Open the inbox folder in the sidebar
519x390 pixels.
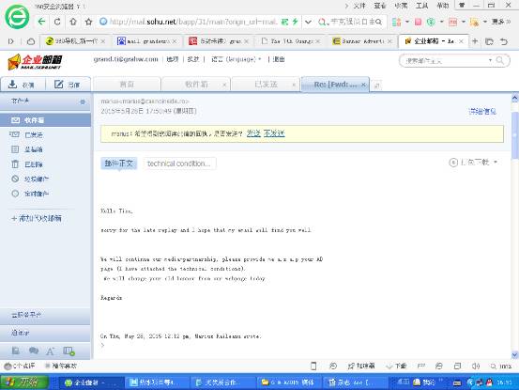pyautogui.click(x=45, y=120)
